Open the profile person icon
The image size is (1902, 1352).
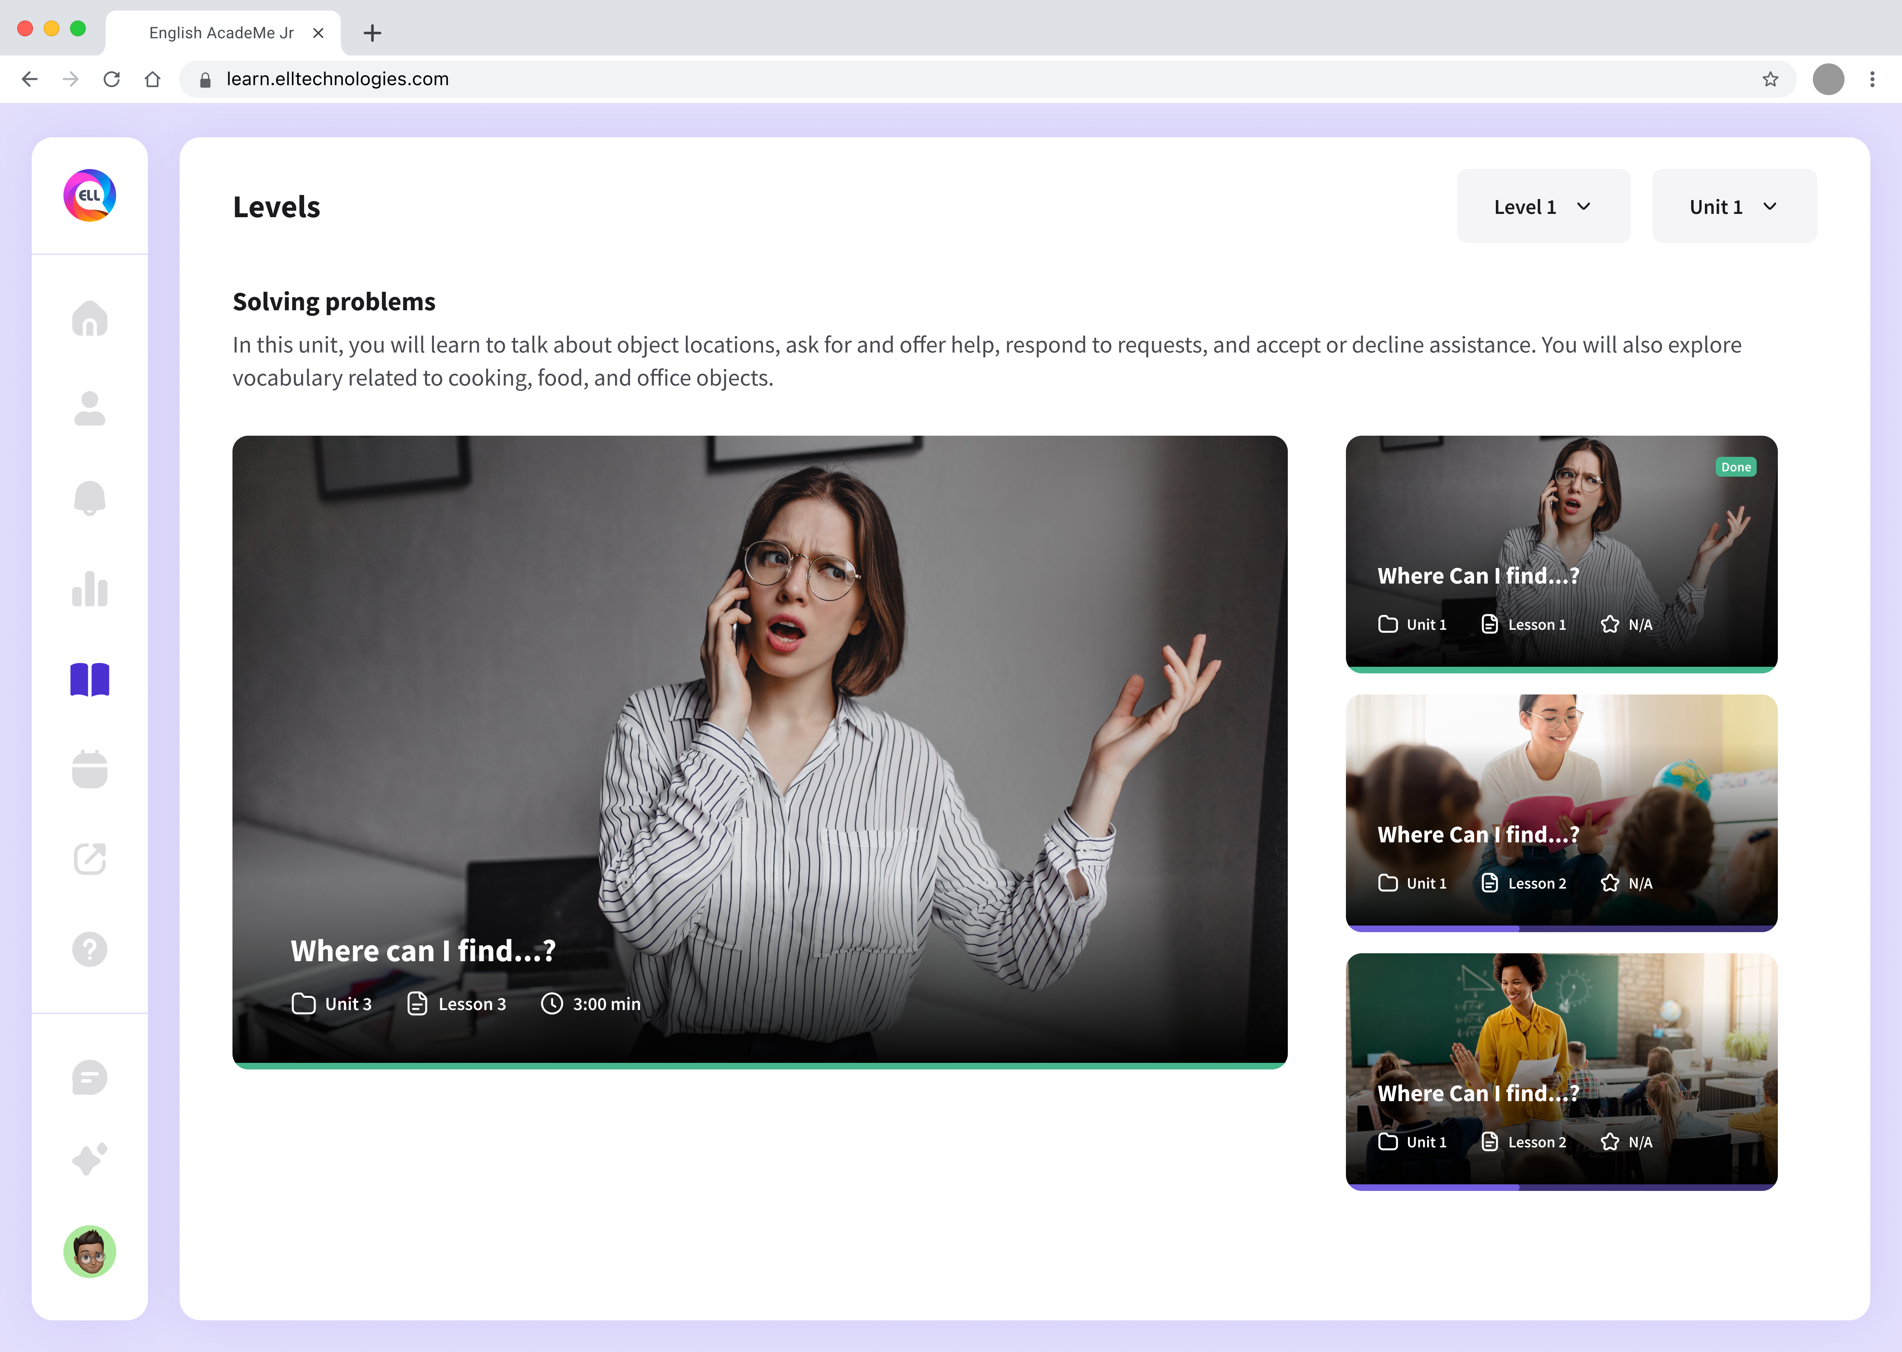point(89,409)
